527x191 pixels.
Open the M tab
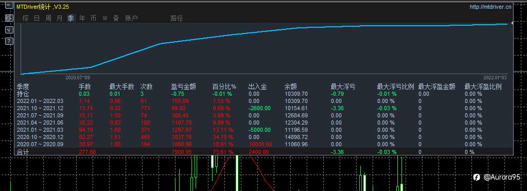pos(105,19)
